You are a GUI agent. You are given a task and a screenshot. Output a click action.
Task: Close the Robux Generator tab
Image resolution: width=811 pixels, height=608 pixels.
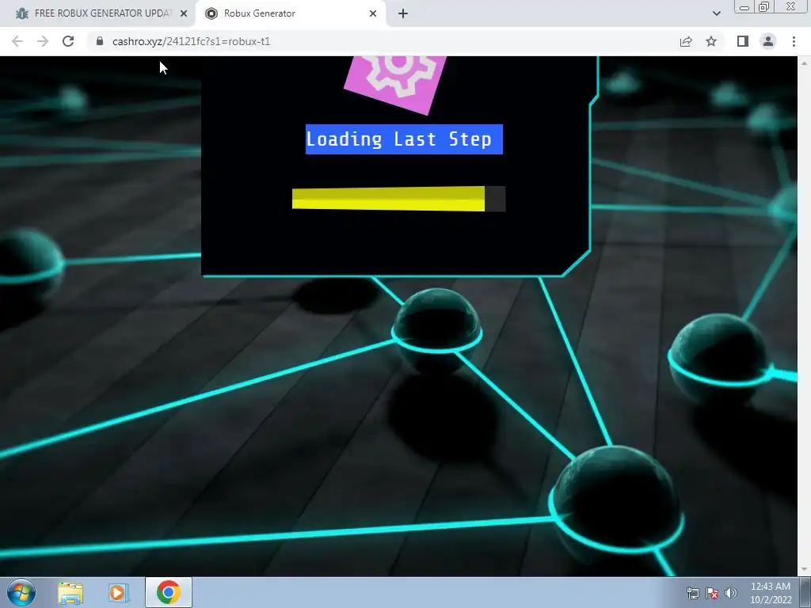pos(373,13)
